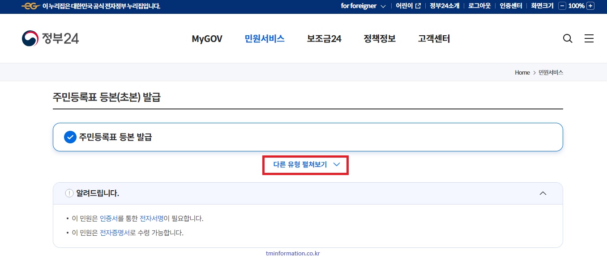Switch to the 보조금24 tab
The width and height of the screenshot is (607, 259).
[x=324, y=39]
